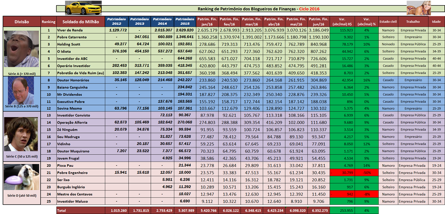Image resolution: width=445 pixels, height=214 pixels.
Task: Click the Trabalho column header
Action: (413, 21)
